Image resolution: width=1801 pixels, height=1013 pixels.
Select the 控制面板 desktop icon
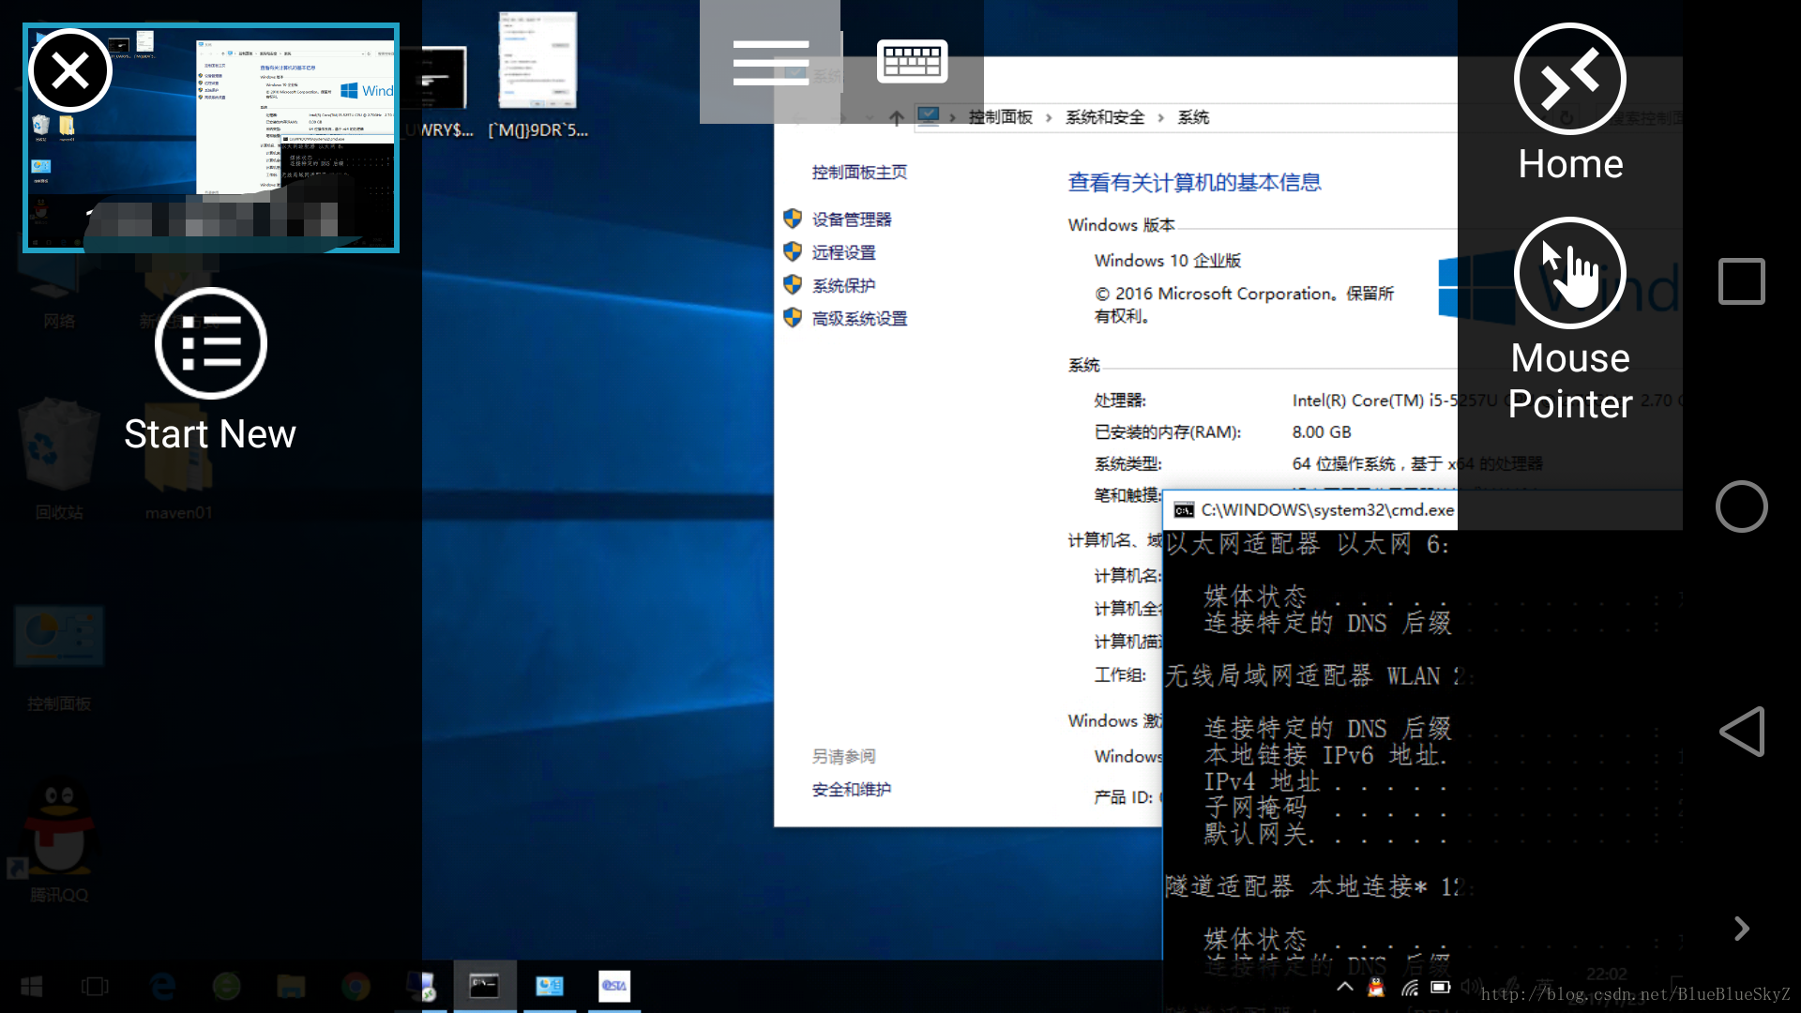[x=59, y=658]
